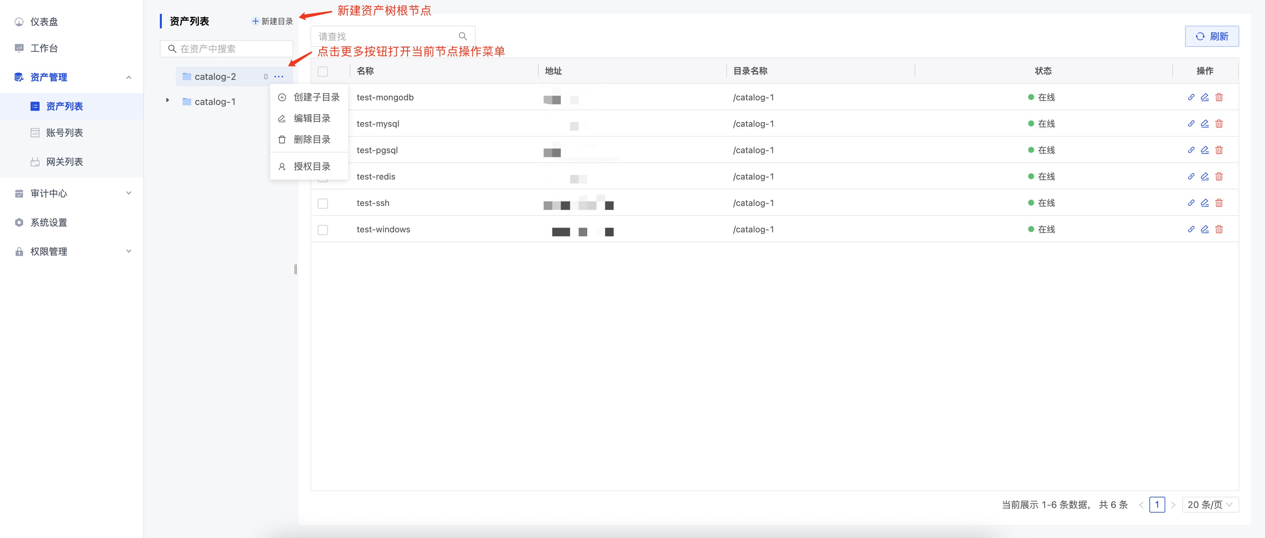Select 编辑目录 from the context menu
1265x538 pixels.
[x=309, y=118]
